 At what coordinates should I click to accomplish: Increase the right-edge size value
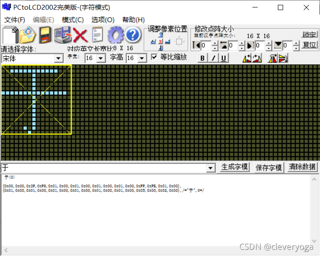pyautogui.click(x=269, y=43)
